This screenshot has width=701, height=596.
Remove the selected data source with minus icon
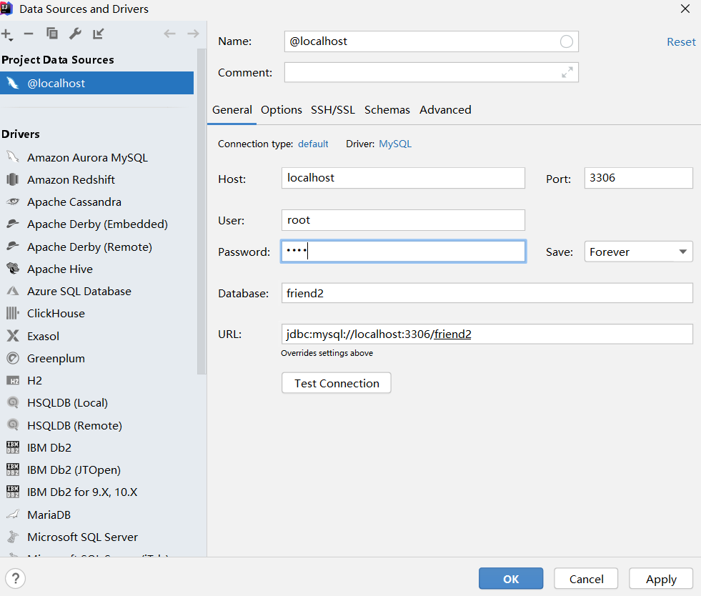click(x=29, y=34)
